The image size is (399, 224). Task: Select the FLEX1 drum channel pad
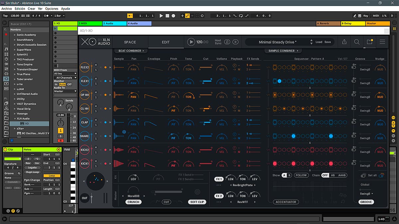click(x=85, y=81)
